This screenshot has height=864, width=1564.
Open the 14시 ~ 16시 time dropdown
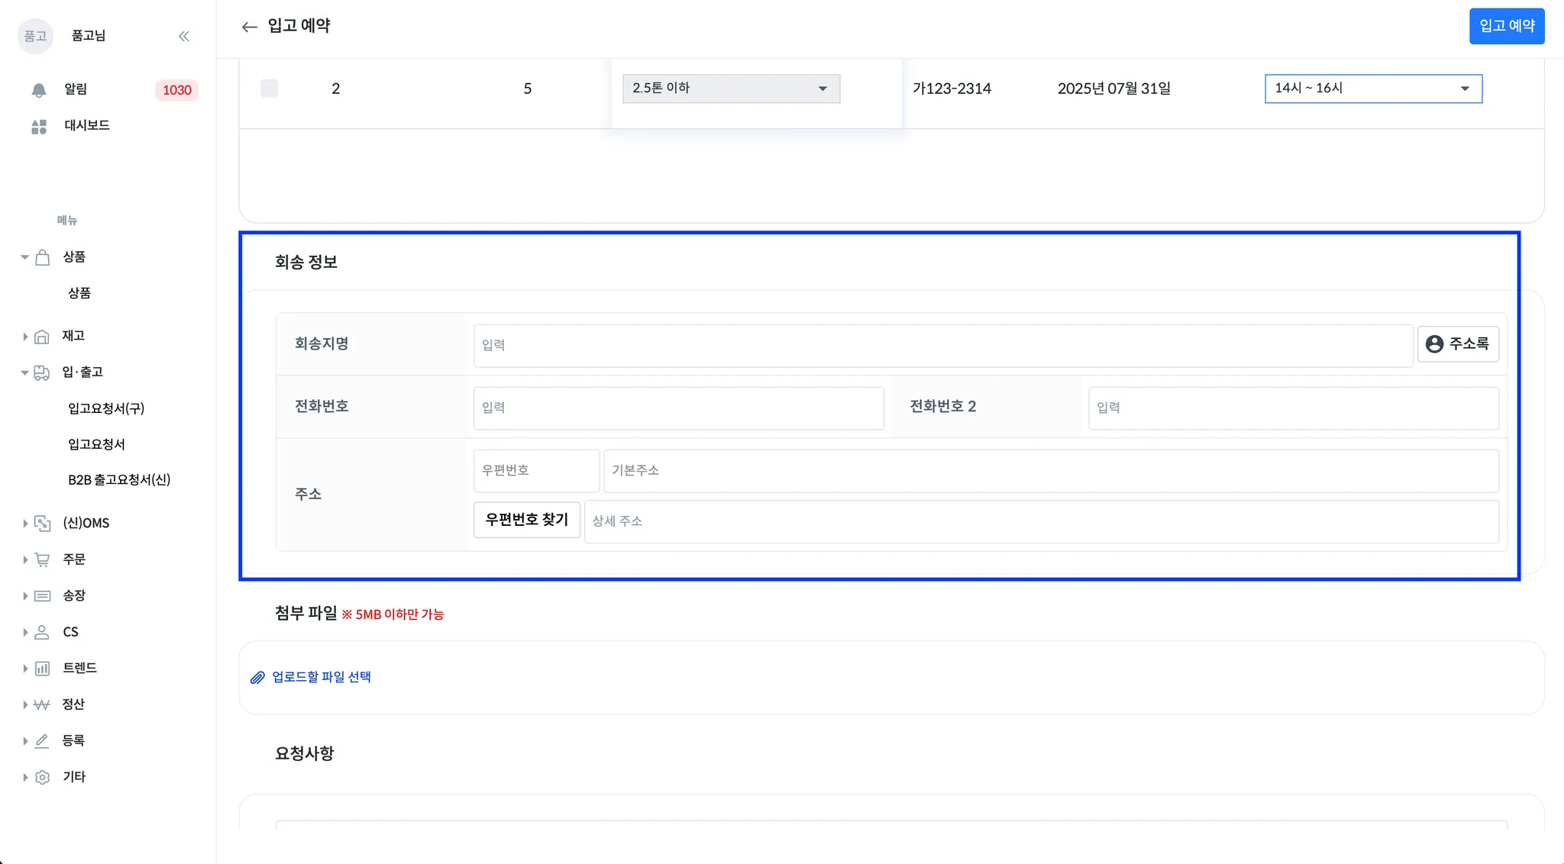(1372, 89)
